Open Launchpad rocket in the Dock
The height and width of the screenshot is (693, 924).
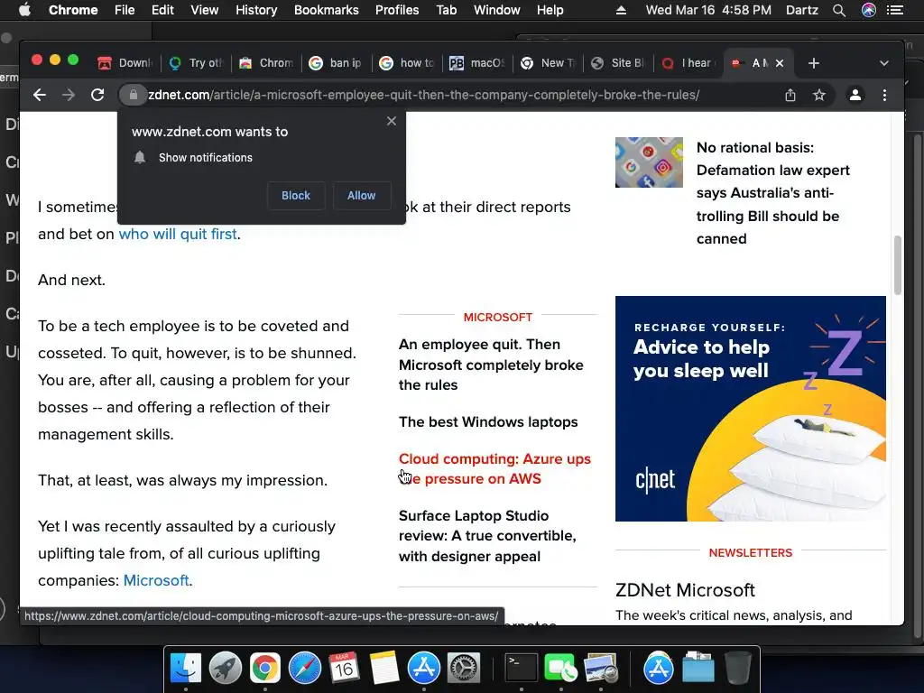(225, 669)
